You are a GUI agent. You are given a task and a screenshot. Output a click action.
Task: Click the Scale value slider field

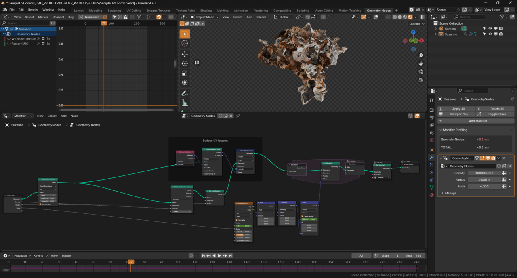click(484, 187)
